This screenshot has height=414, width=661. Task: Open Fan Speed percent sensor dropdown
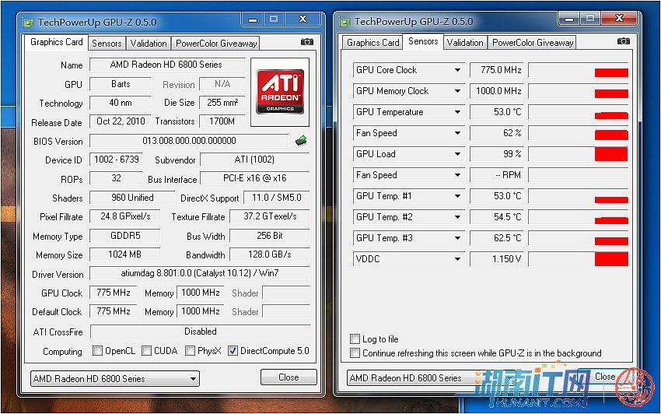(x=457, y=133)
